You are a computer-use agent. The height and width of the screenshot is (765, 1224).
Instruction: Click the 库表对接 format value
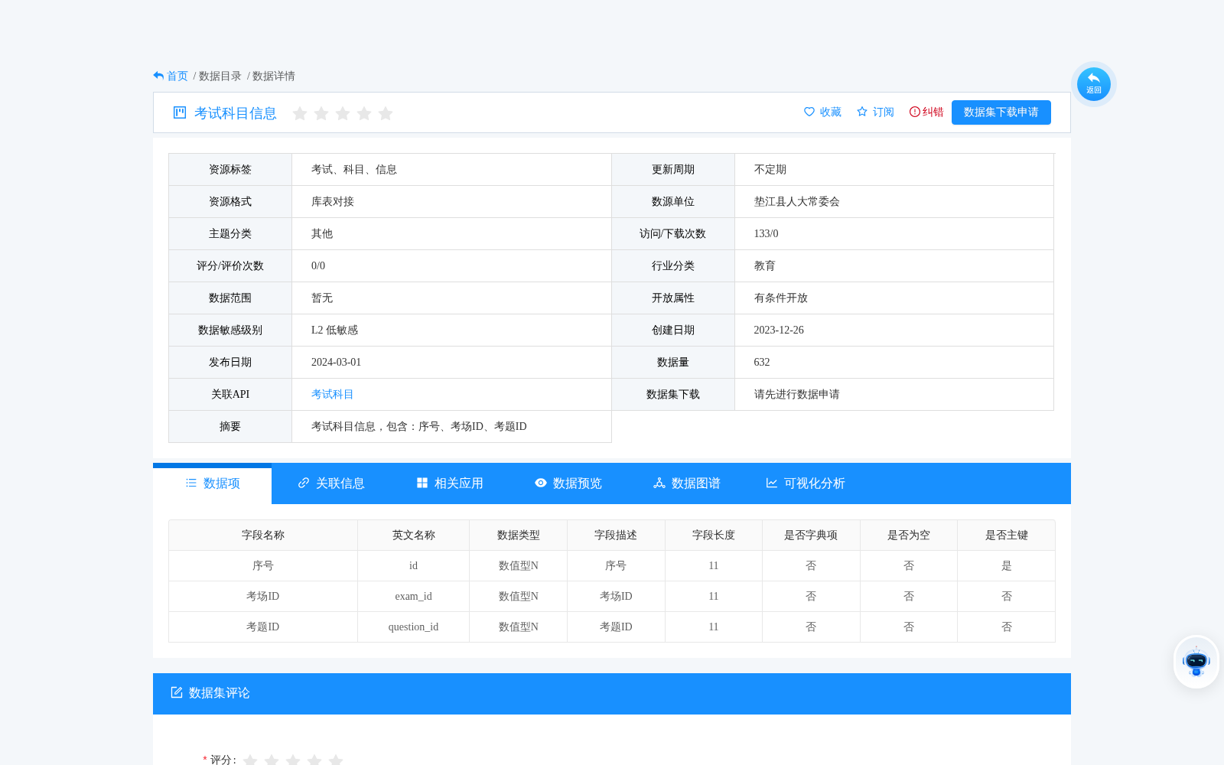333,202
